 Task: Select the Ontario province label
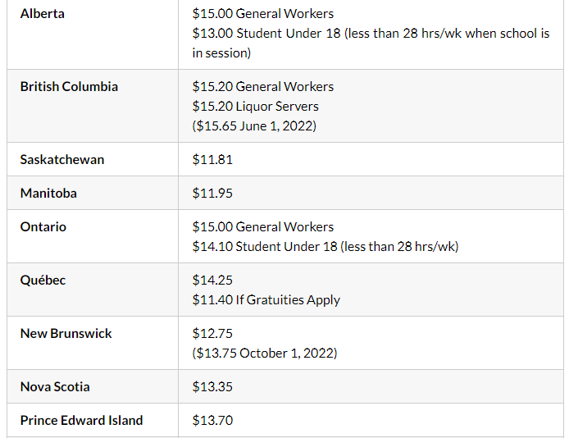pos(43,227)
